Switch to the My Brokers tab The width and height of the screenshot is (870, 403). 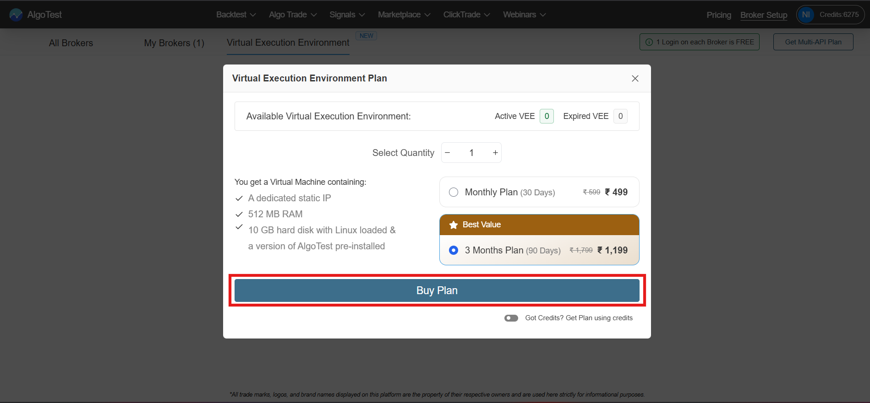pyautogui.click(x=174, y=43)
